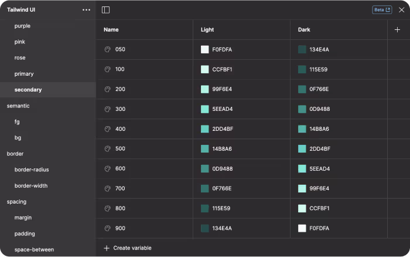
Task: Select the purple group in sidebar
Action: pos(22,26)
